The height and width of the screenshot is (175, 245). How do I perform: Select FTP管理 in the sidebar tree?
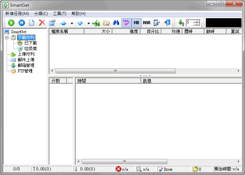coord(25,71)
